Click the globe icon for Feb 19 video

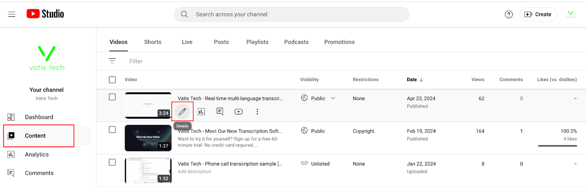304,130
